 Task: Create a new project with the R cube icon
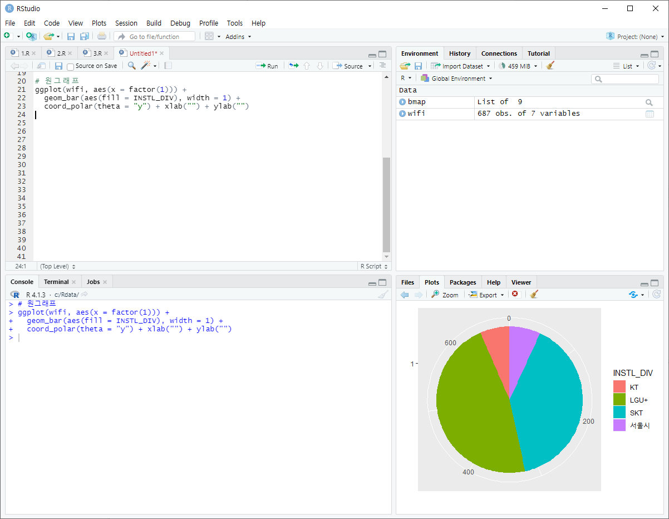click(x=31, y=36)
